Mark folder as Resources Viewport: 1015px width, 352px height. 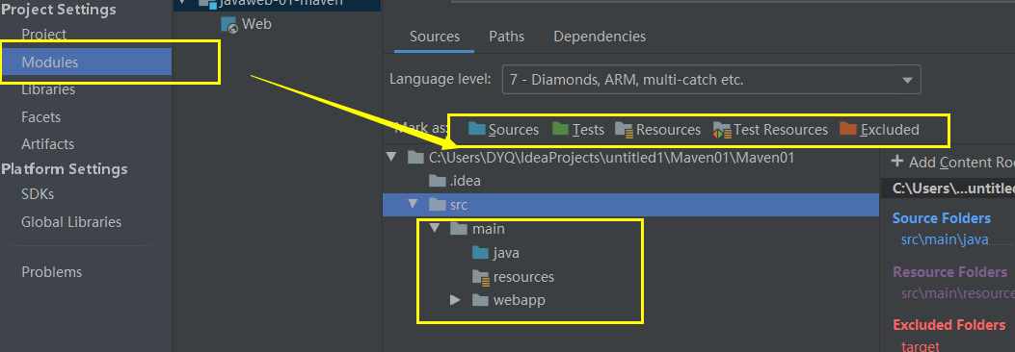click(657, 130)
